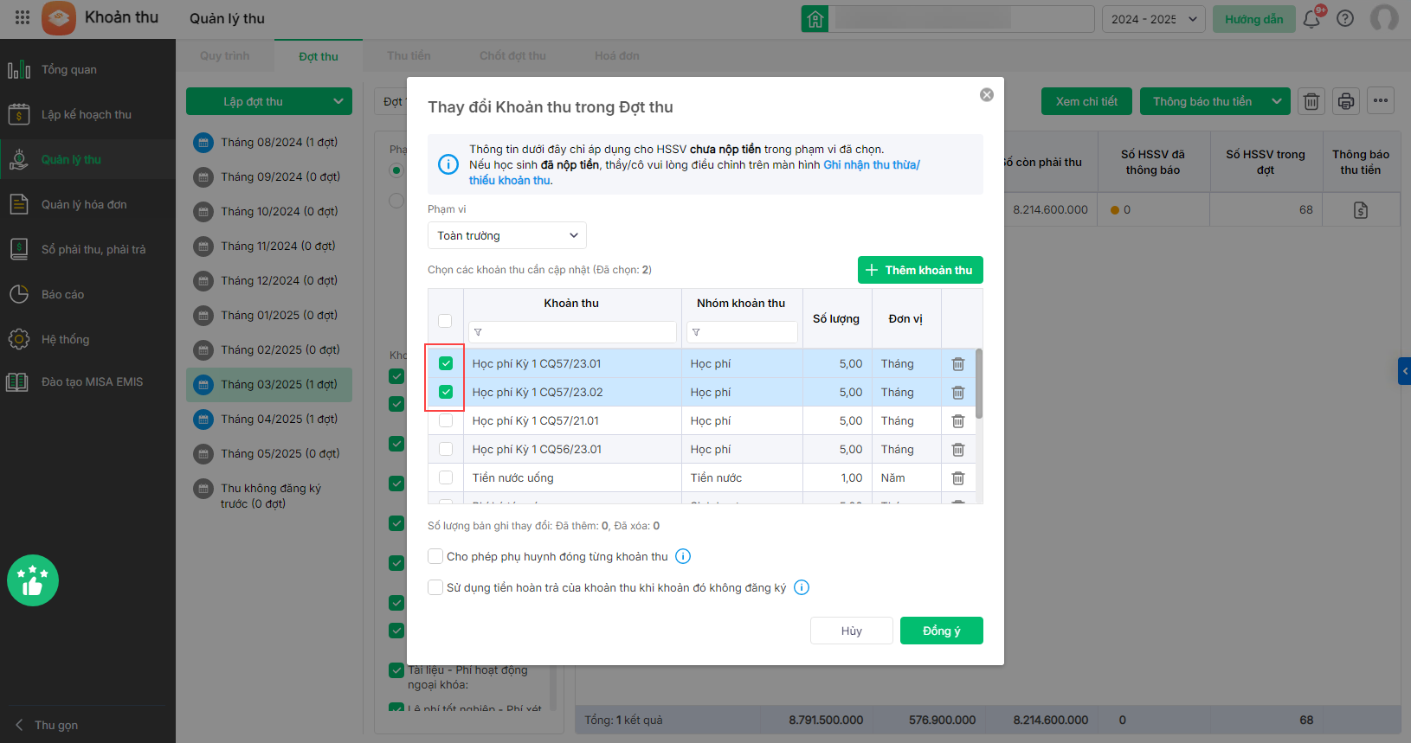
Task: Open the notification bell
Action: 1311,19
